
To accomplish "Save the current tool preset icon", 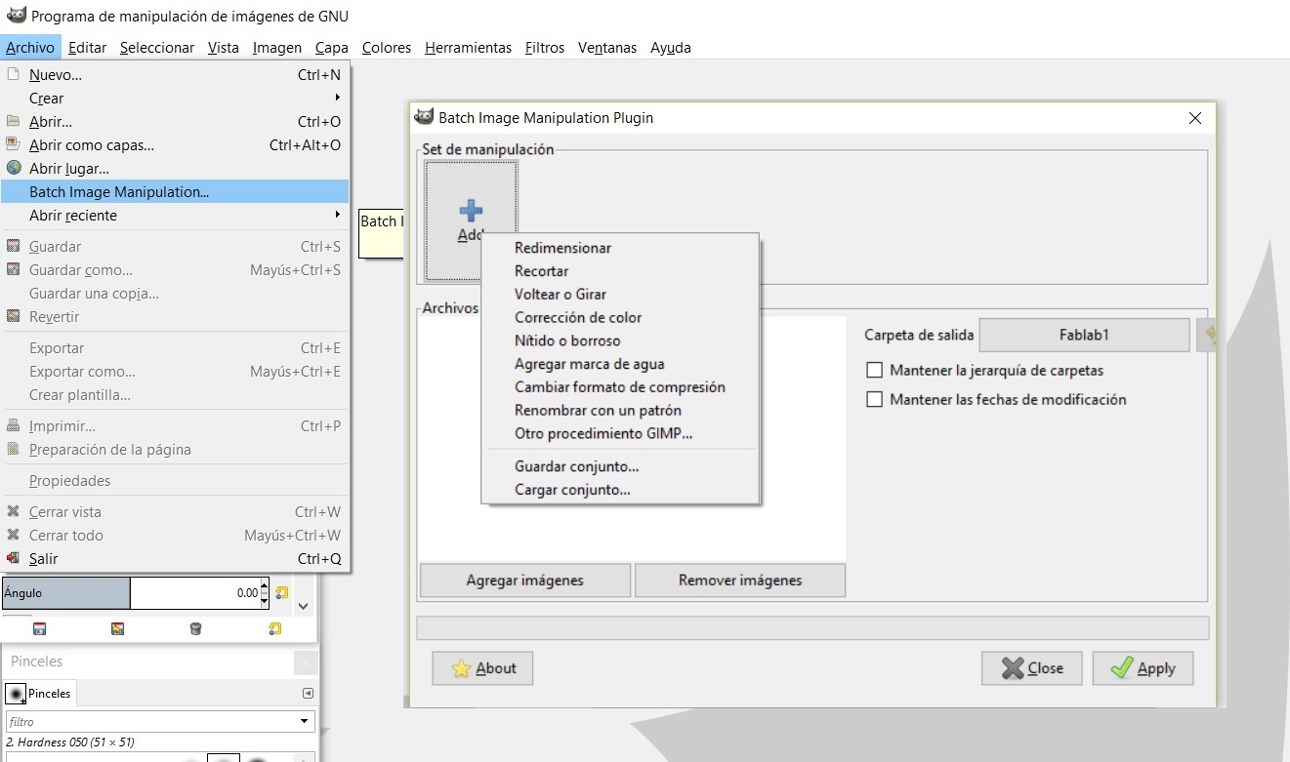I will point(40,629).
